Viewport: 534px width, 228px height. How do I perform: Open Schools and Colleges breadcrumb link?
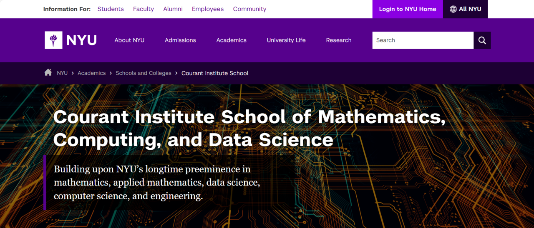coord(144,73)
